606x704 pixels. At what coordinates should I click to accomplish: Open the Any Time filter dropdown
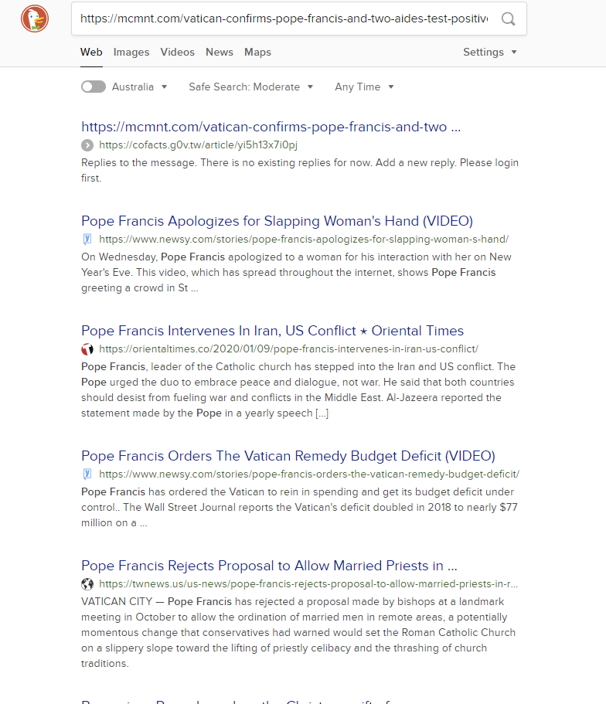click(x=364, y=87)
